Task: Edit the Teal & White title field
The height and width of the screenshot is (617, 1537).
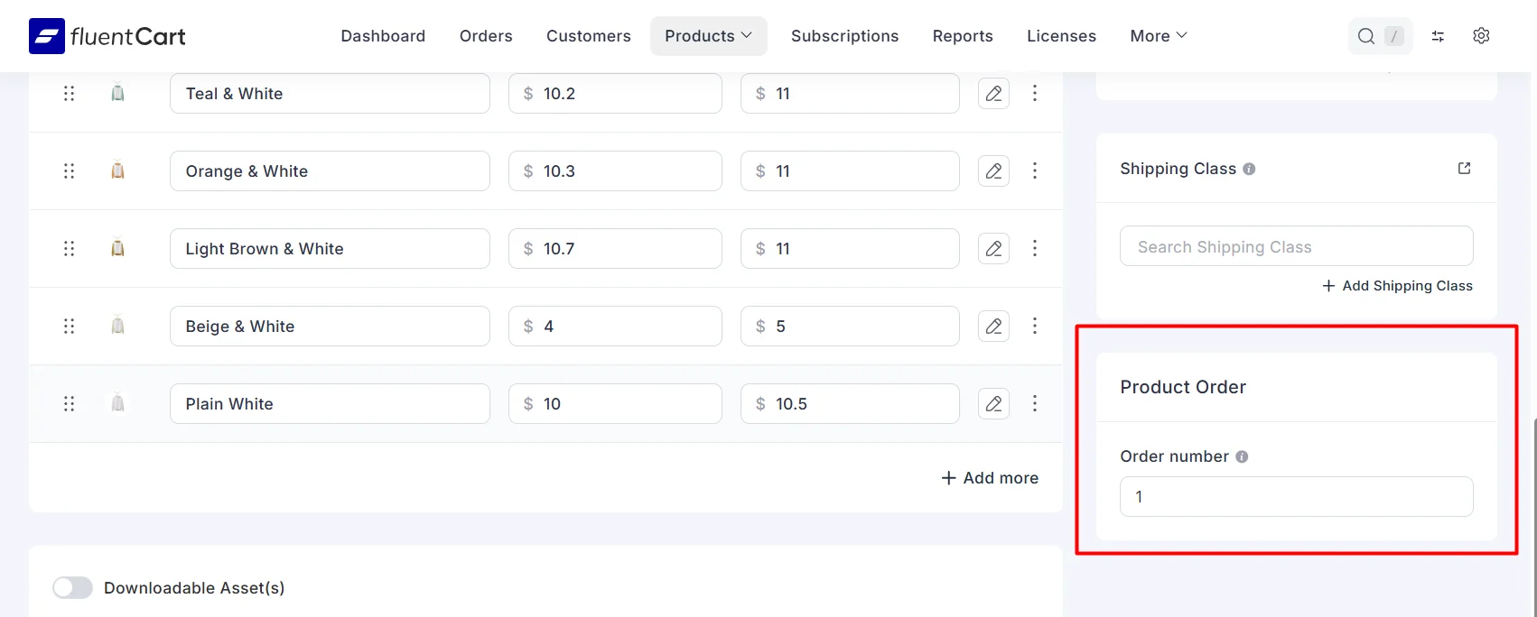Action: (x=330, y=94)
